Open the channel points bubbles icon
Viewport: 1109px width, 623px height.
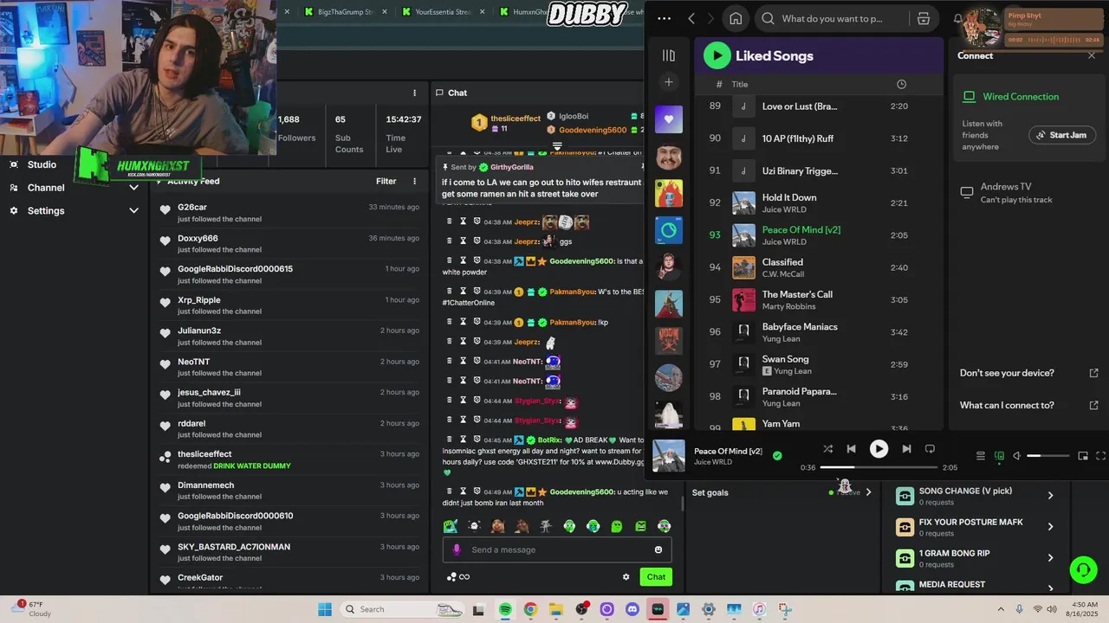tap(451, 577)
